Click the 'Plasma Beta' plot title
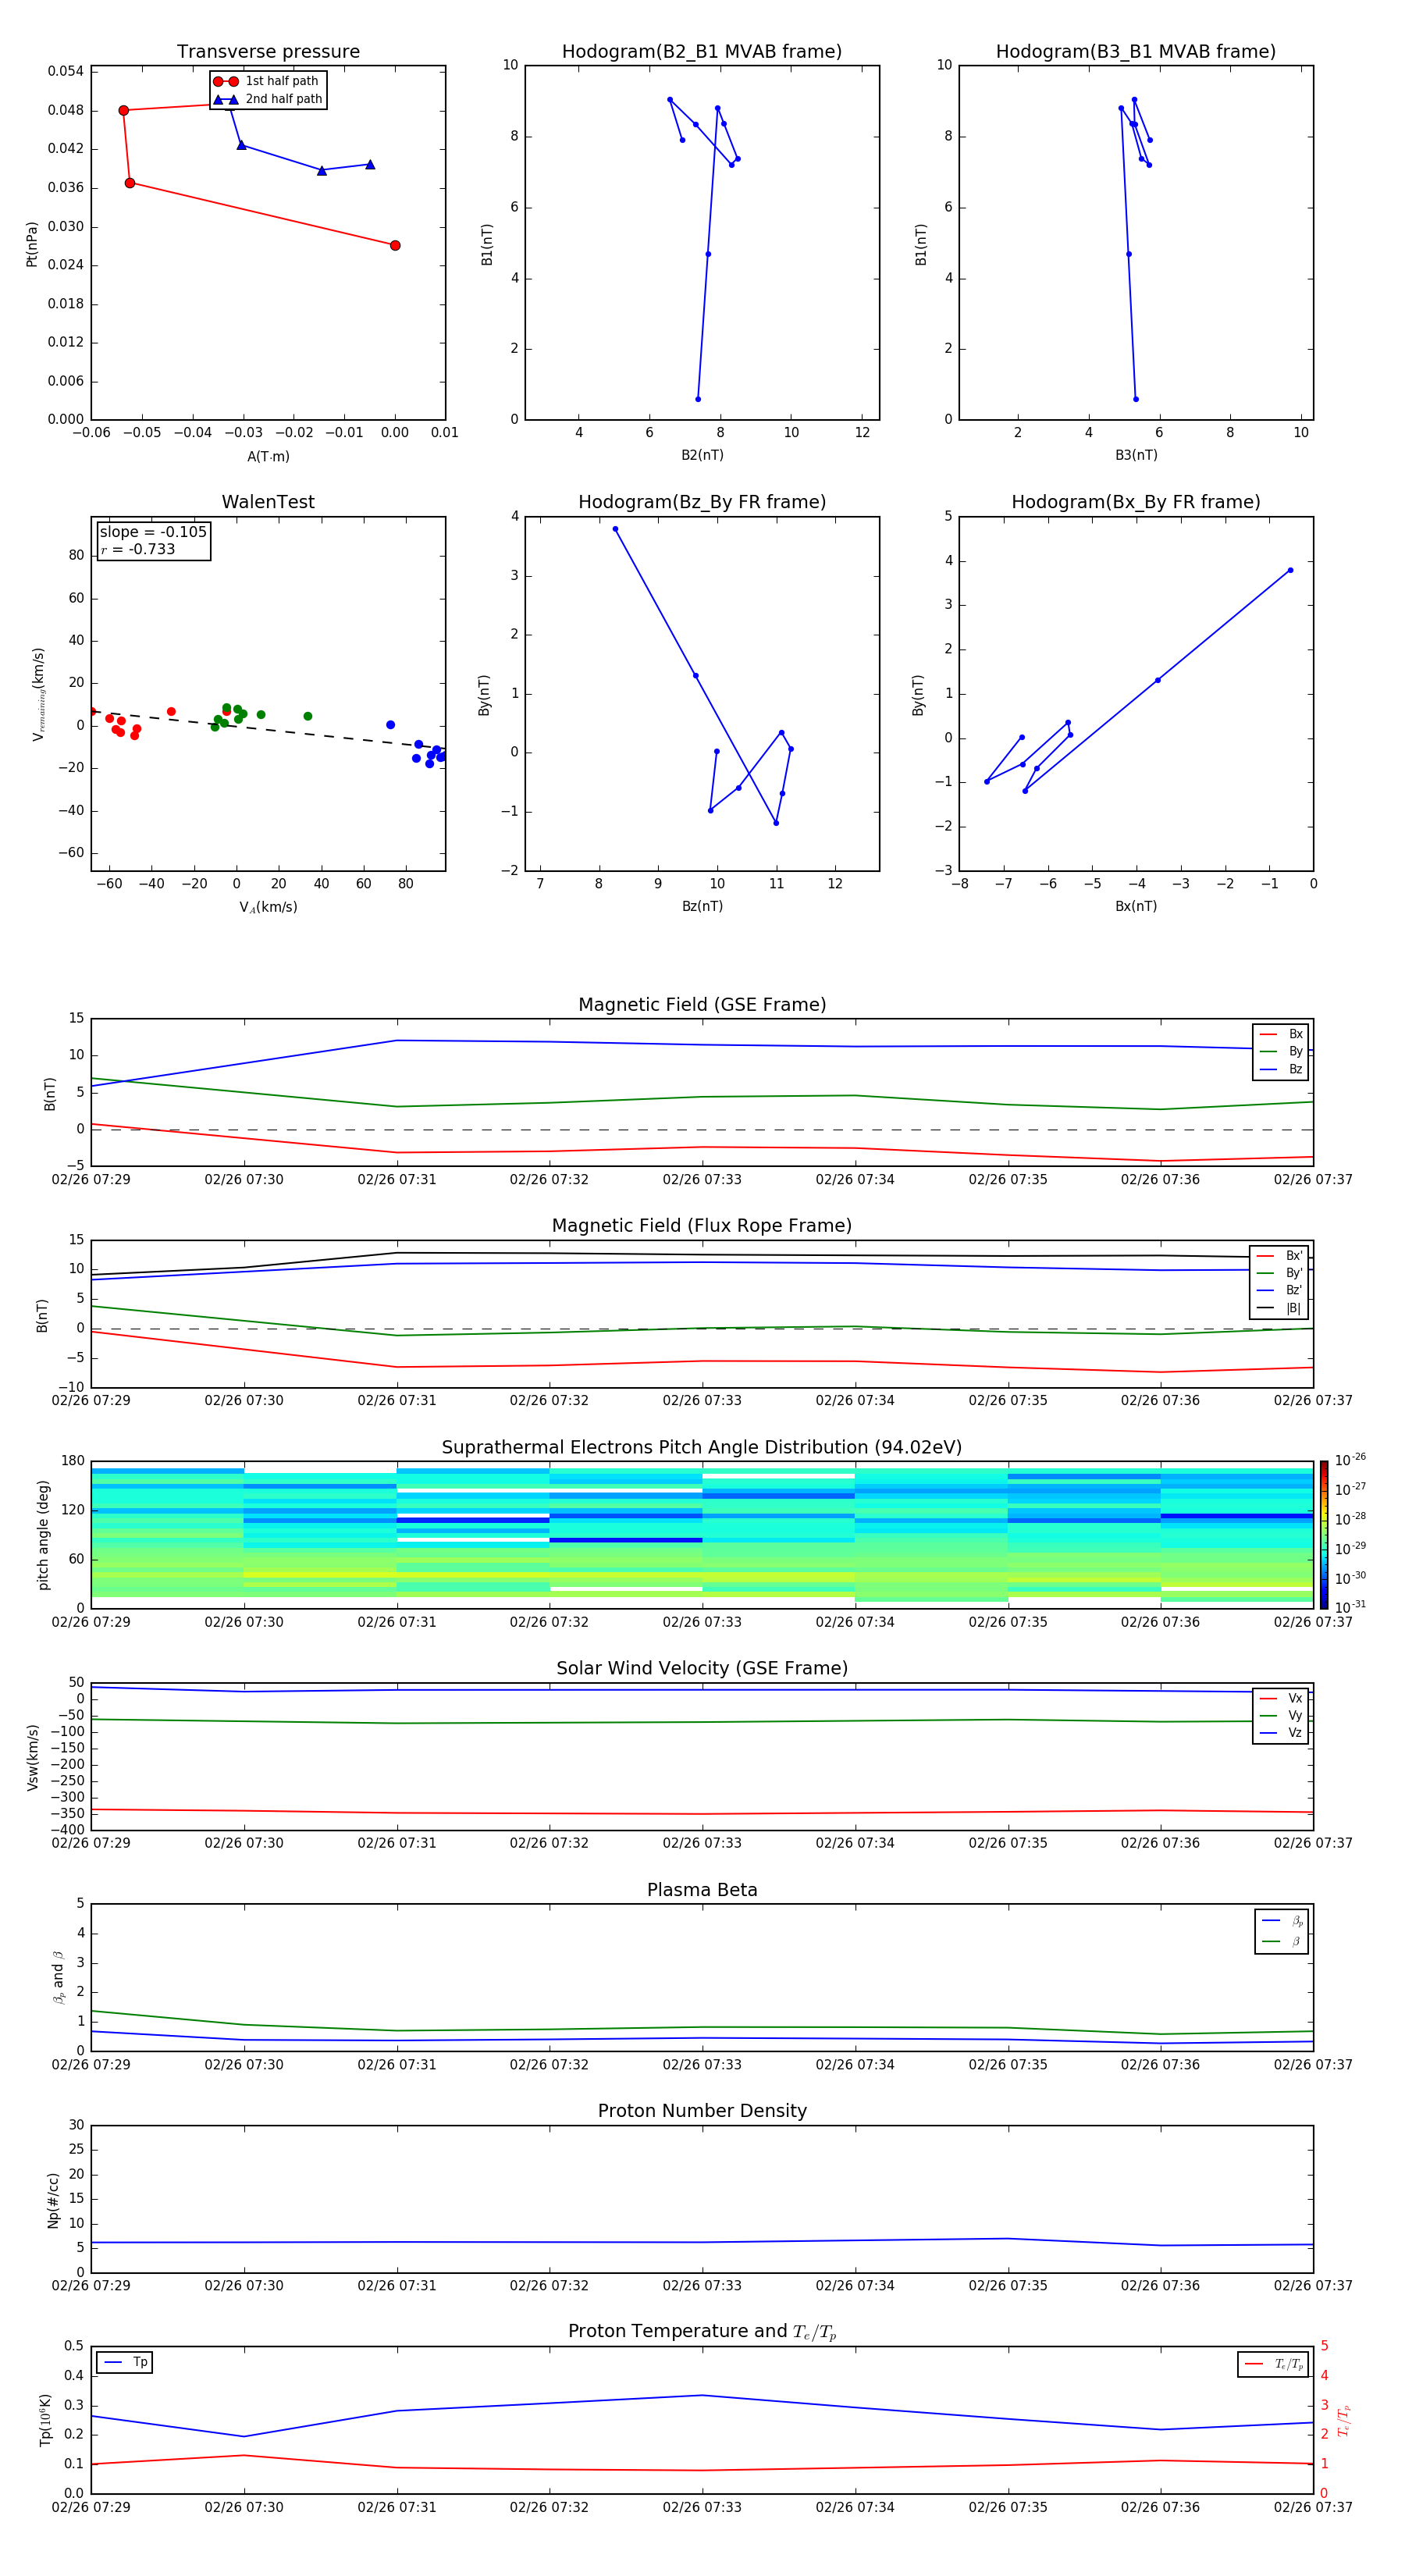Screen dimensions: 1405x2576 click(x=702, y=1890)
